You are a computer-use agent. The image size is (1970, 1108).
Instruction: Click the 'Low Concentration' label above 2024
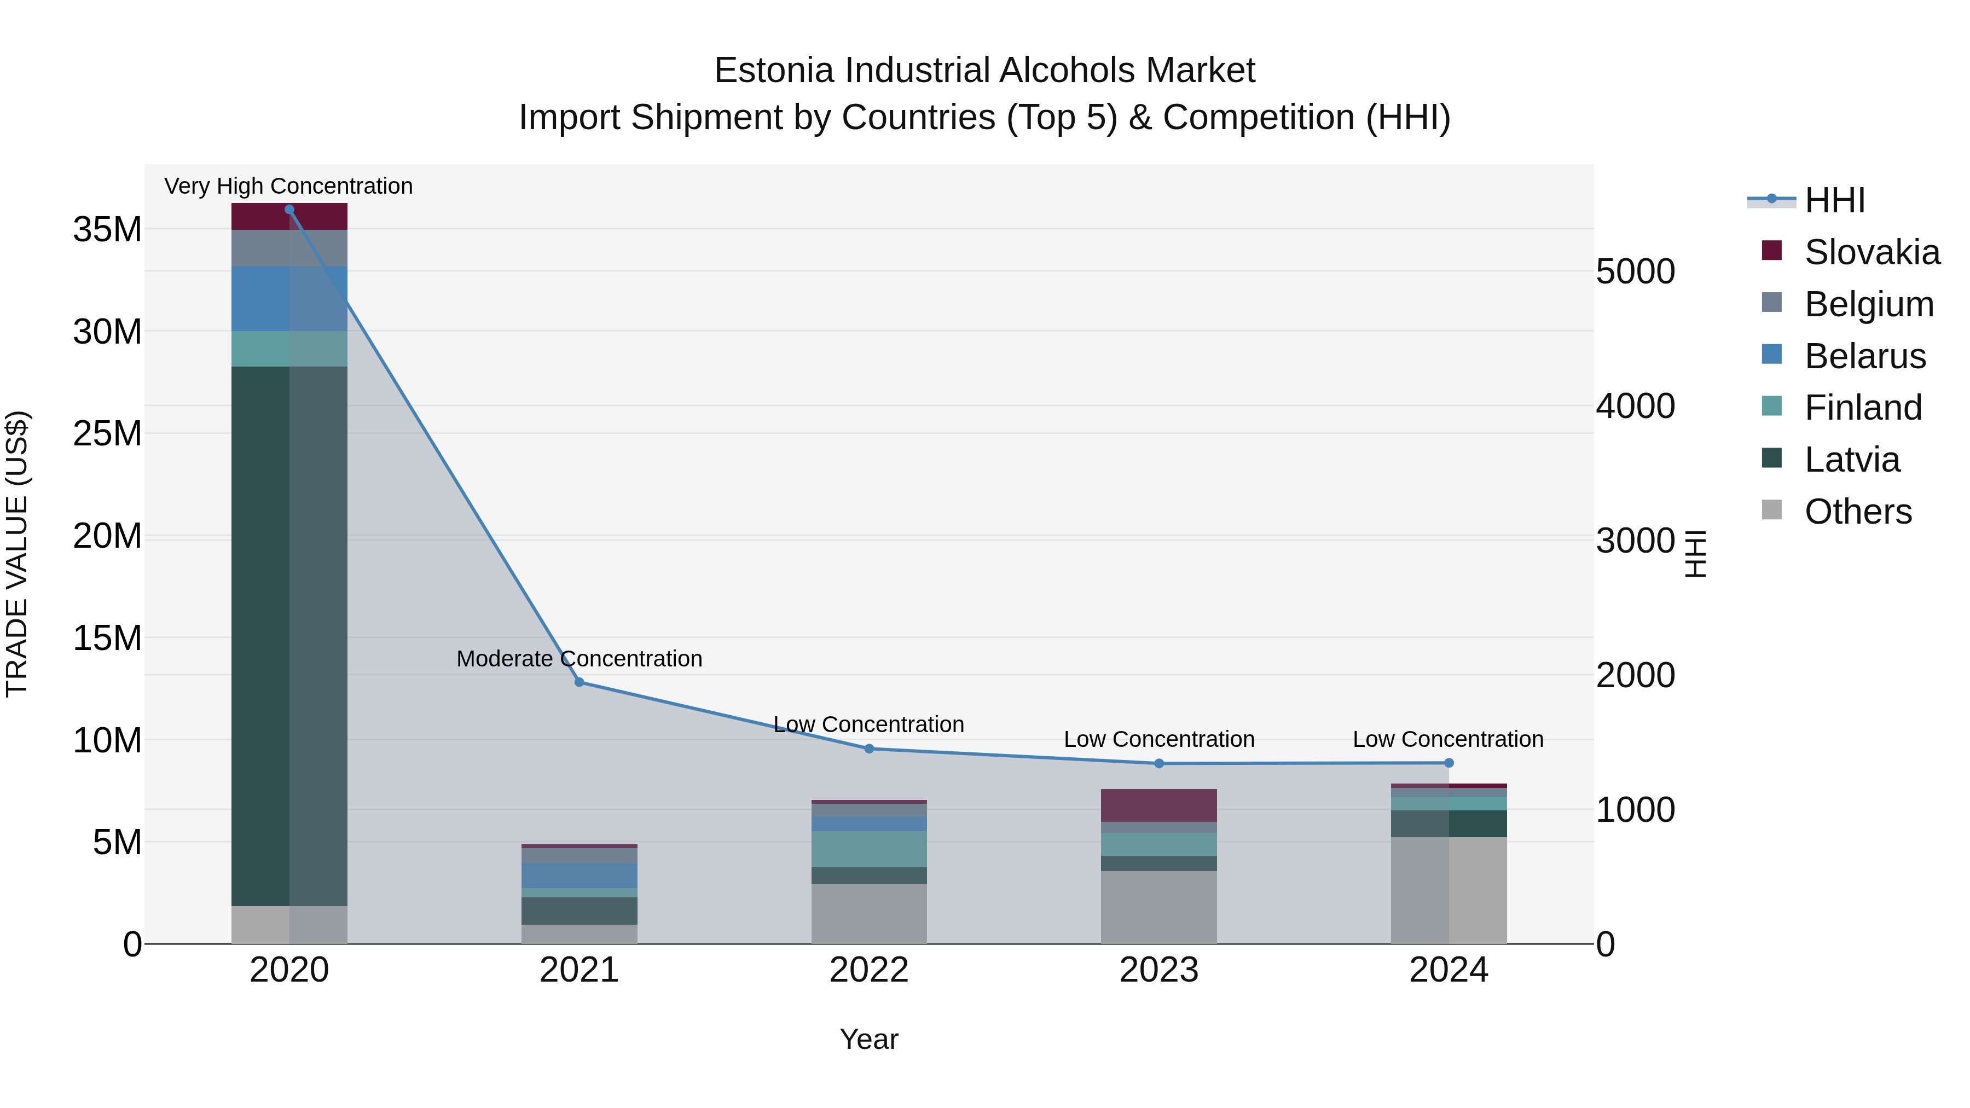[x=1448, y=739]
